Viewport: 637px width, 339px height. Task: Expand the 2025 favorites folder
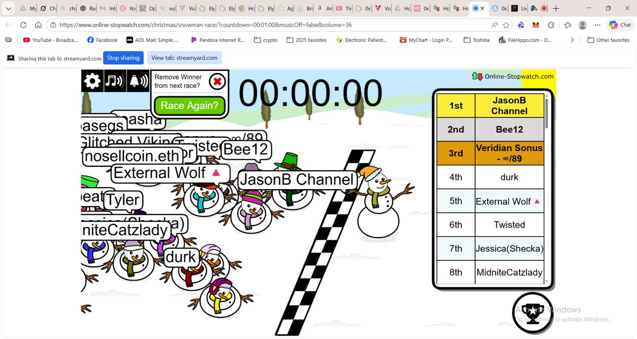point(307,40)
